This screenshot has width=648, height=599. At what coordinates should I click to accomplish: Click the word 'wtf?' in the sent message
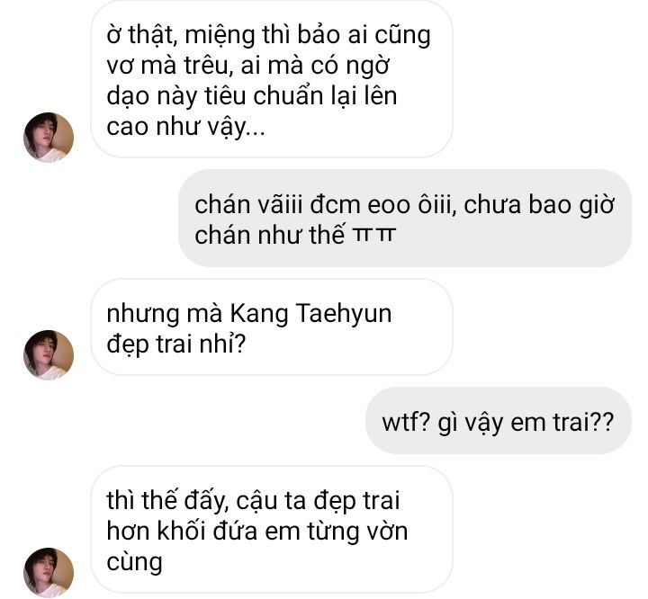tap(407, 422)
